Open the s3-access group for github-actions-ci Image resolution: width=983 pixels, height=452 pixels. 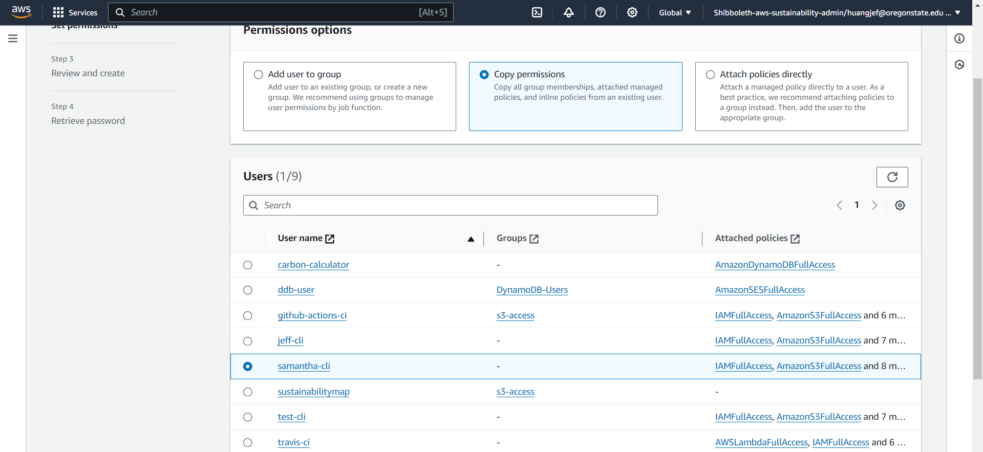pos(516,315)
